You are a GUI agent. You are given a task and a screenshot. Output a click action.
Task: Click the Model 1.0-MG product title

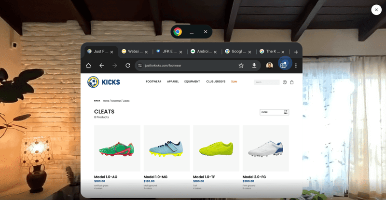pos(155,177)
